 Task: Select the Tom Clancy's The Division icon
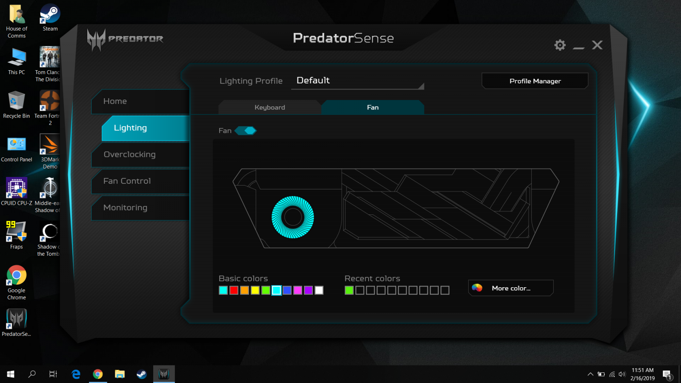[48, 65]
